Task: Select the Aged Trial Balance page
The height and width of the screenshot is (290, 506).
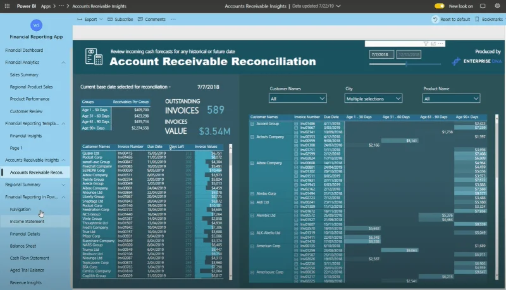Action: tap(27, 270)
